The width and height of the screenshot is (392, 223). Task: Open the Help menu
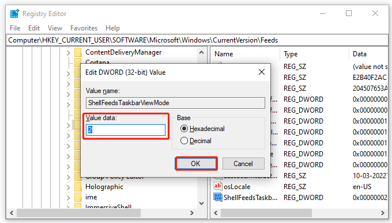(x=112, y=28)
